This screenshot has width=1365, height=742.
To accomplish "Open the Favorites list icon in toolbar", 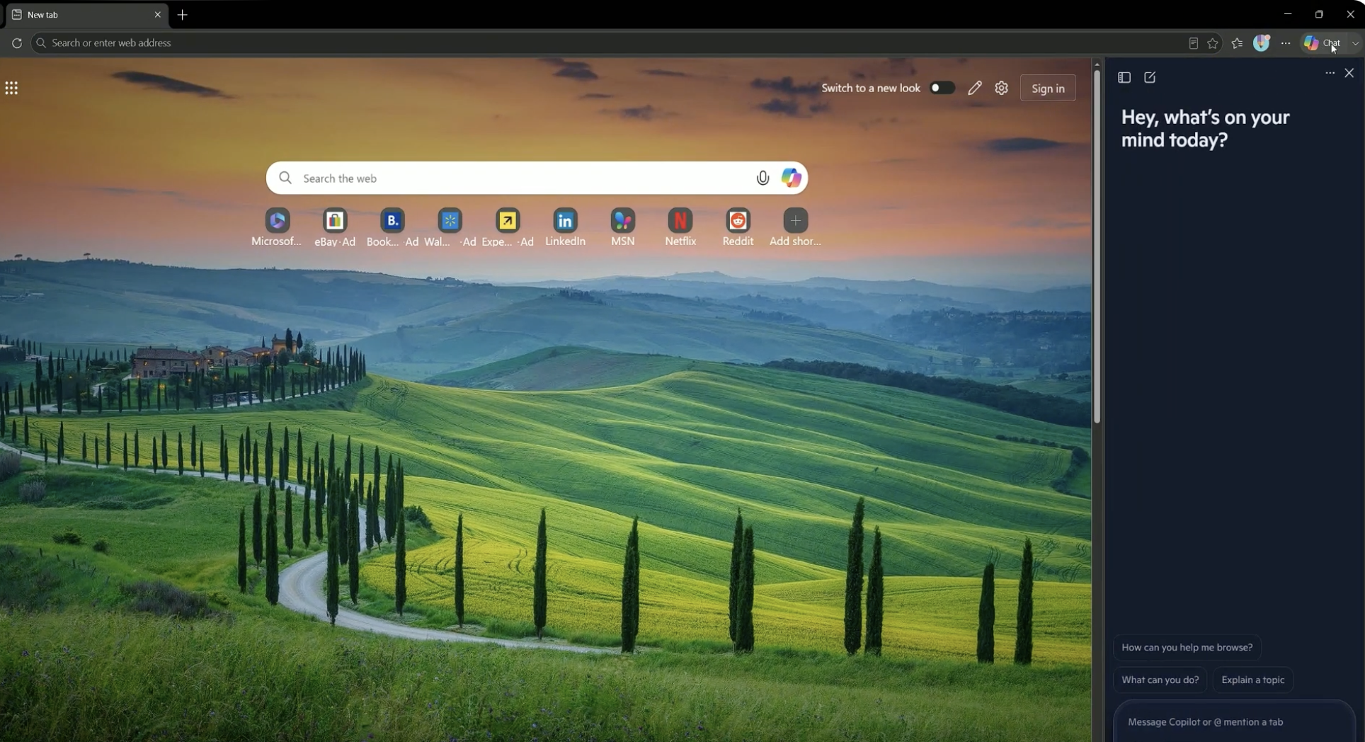I will click(1237, 43).
